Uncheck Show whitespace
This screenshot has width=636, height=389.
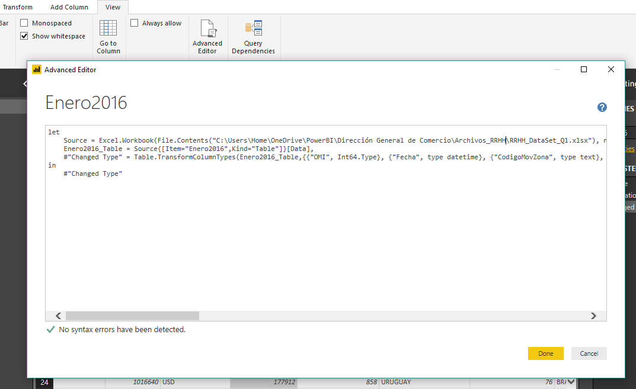click(x=24, y=36)
